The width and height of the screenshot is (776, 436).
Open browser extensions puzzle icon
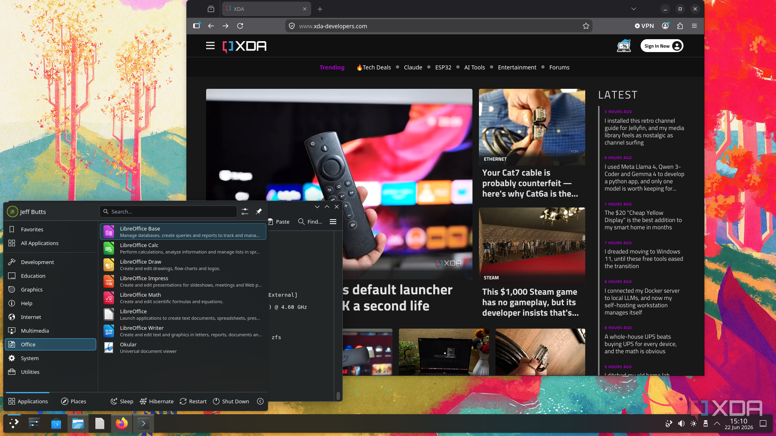[x=680, y=26]
